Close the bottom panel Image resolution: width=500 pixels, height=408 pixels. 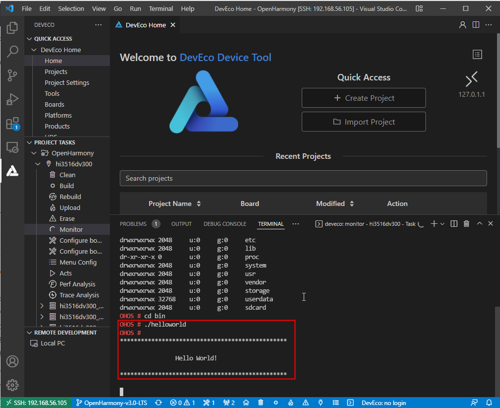[x=491, y=223]
